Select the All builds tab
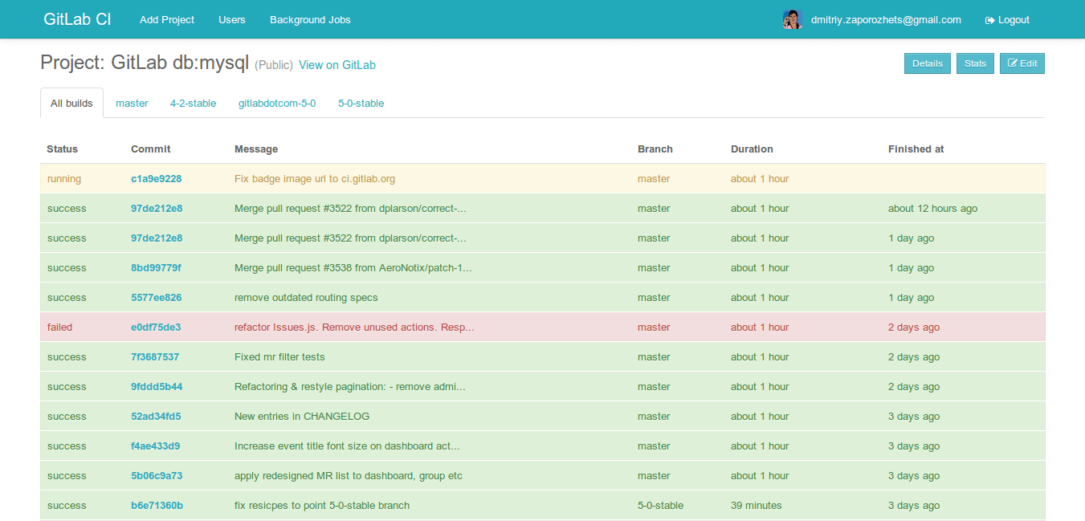1085x521 pixels. click(x=71, y=103)
